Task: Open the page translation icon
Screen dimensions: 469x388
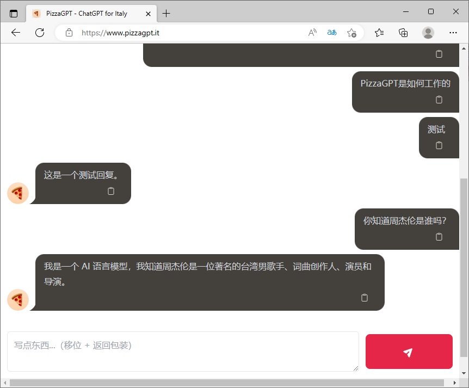Action: pos(332,33)
